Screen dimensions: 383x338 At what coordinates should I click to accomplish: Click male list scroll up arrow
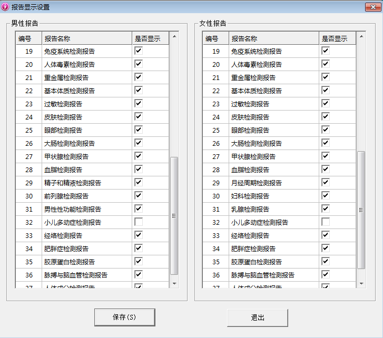click(174, 36)
